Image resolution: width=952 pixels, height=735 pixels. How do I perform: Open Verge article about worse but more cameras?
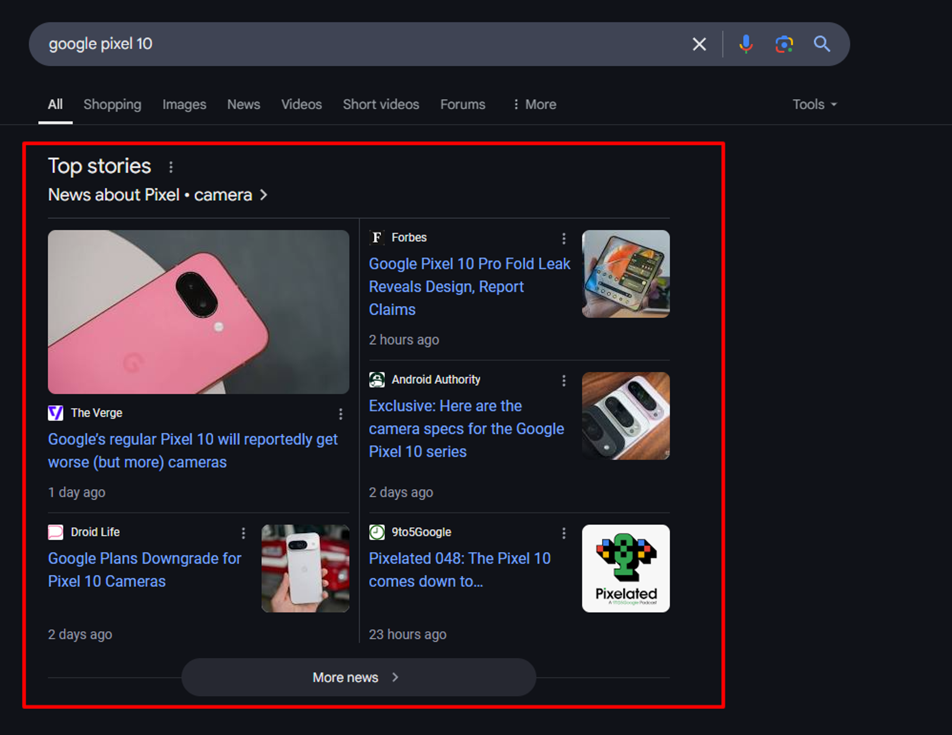coord(192,451)
